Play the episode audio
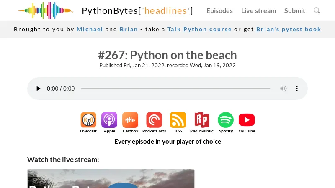Image resolution: width=335 pixels, height=188 pixels. (38, 89)
